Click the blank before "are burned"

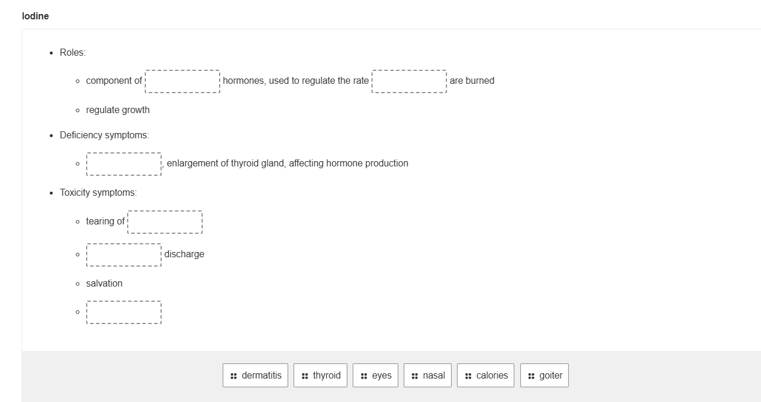point(409,81)
